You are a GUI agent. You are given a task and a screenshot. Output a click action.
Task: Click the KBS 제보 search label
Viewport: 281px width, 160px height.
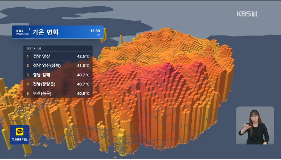20,139
